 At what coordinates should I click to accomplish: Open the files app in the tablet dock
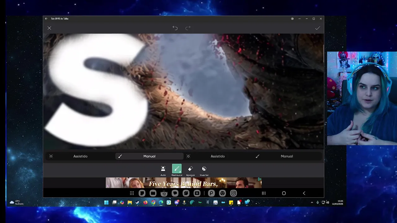[153, 193]
